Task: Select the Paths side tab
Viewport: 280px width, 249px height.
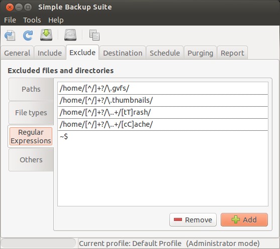Action: (31, 89)
